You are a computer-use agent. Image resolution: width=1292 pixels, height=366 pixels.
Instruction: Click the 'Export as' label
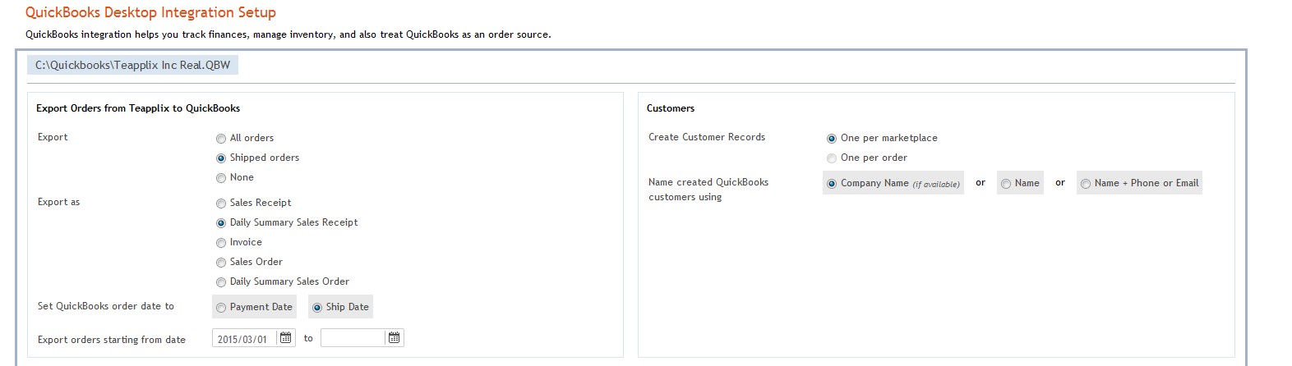tap(59, 202)
